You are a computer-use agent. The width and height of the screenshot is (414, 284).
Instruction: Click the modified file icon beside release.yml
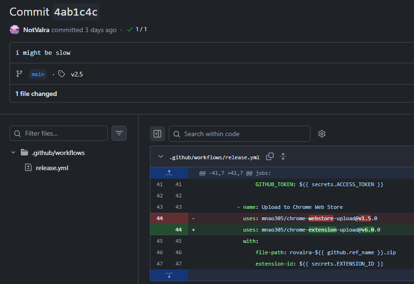tap(28, 167)
